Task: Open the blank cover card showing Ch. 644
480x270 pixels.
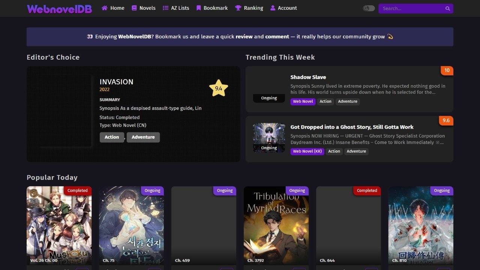Action: 348,226
